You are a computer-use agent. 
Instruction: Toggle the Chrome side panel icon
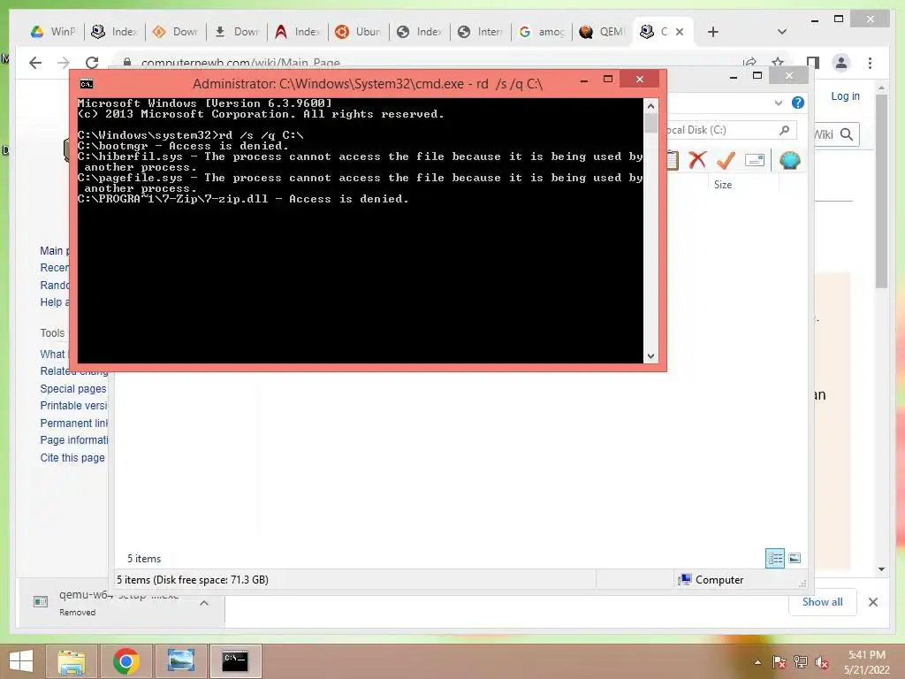tap(813, 63)
